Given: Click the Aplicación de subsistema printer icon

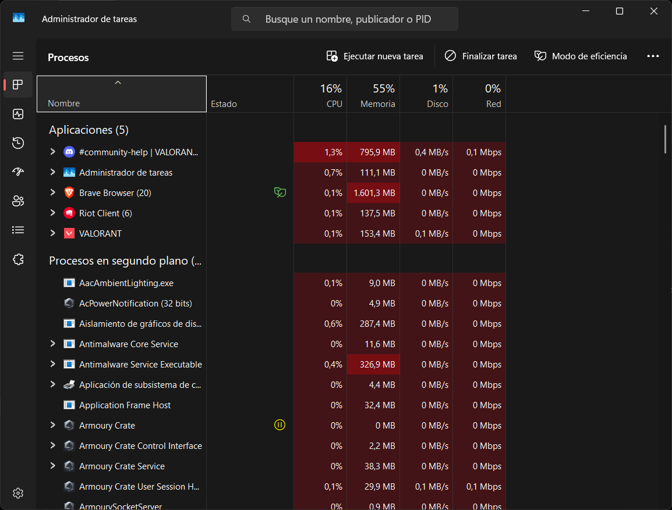Looking at the screenshot, I should click(69, 384).
